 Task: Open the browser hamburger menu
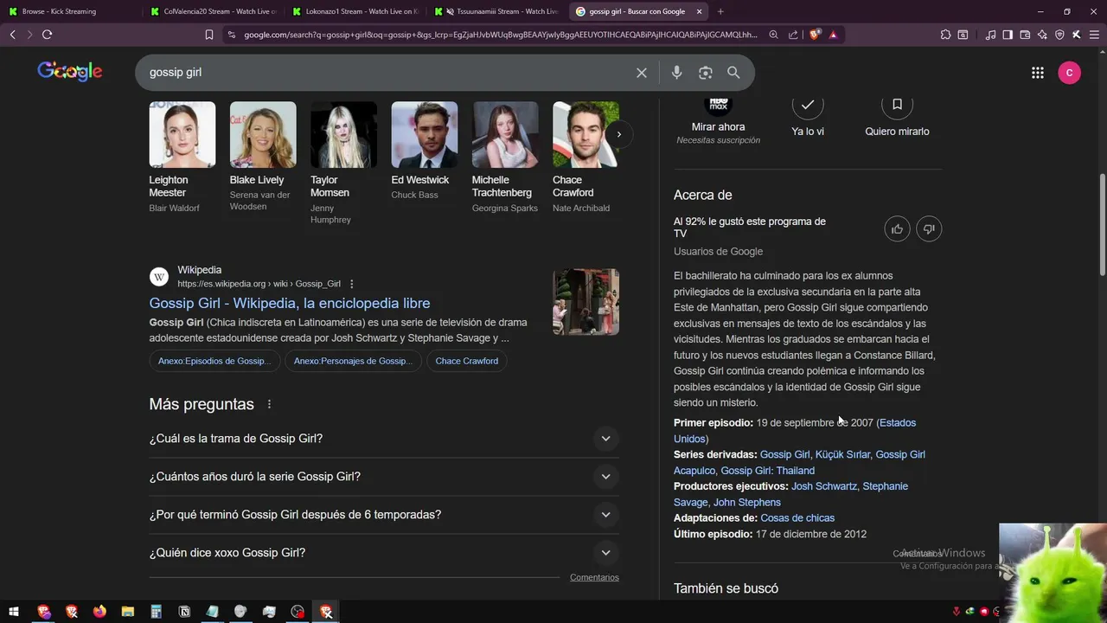point(1094,35)
